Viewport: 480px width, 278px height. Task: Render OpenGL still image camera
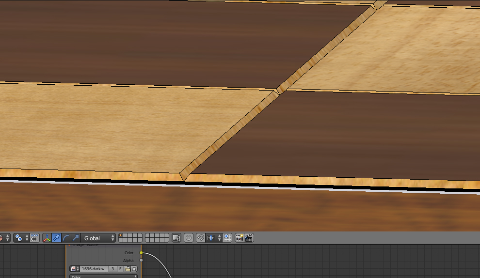[x=239, y=238]
